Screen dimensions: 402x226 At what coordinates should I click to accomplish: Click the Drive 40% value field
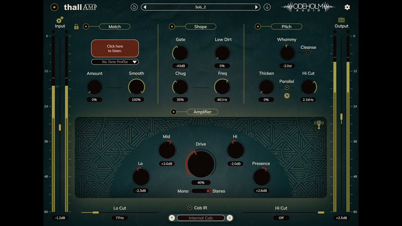[x=201, y=182]
